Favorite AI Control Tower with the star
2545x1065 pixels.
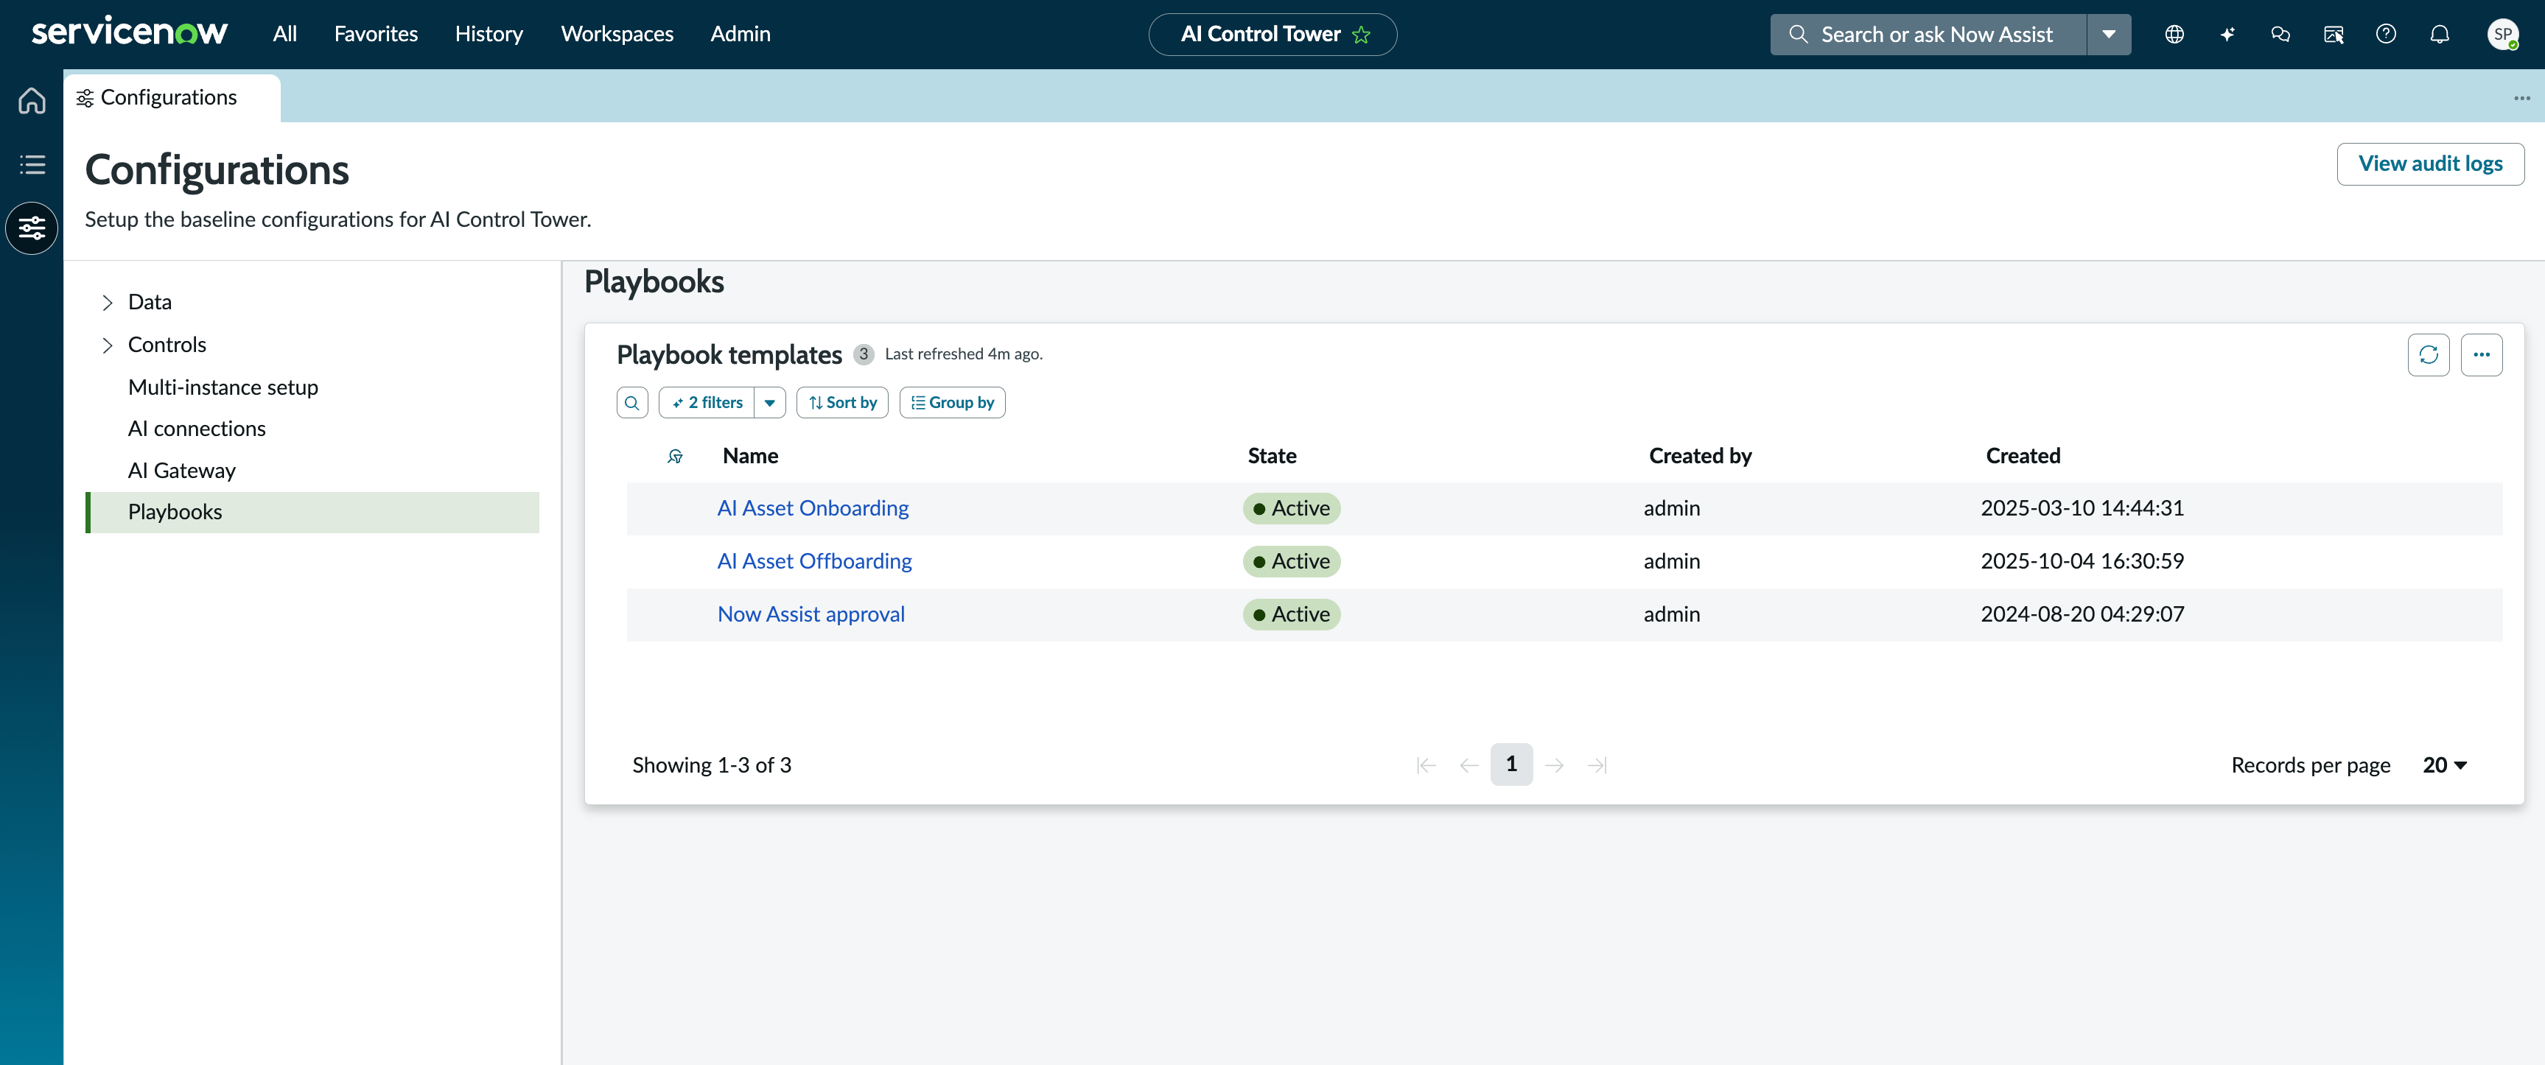point(1362,35)
